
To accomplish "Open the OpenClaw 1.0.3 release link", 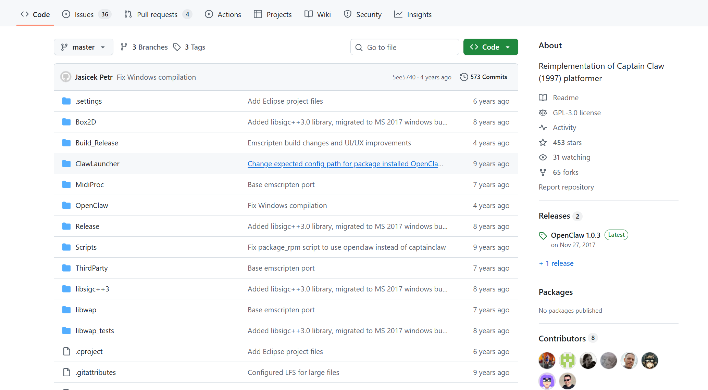I will (x=575, y=235).
